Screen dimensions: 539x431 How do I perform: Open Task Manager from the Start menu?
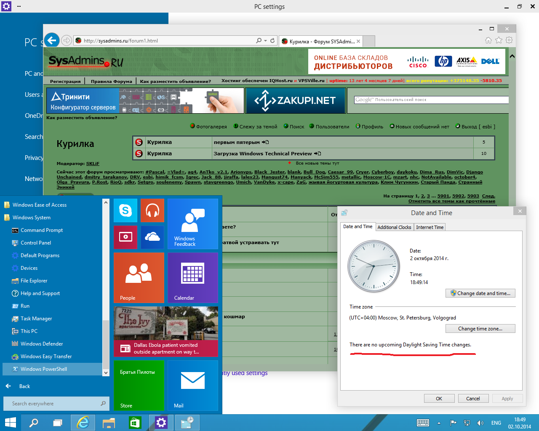36,319
